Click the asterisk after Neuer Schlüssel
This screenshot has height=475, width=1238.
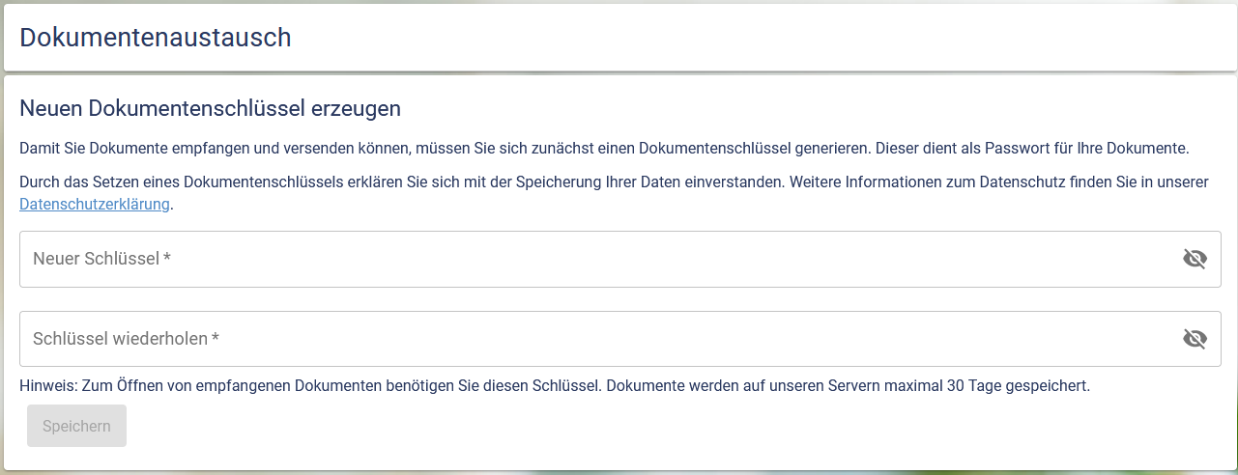(x=167, y=259)
